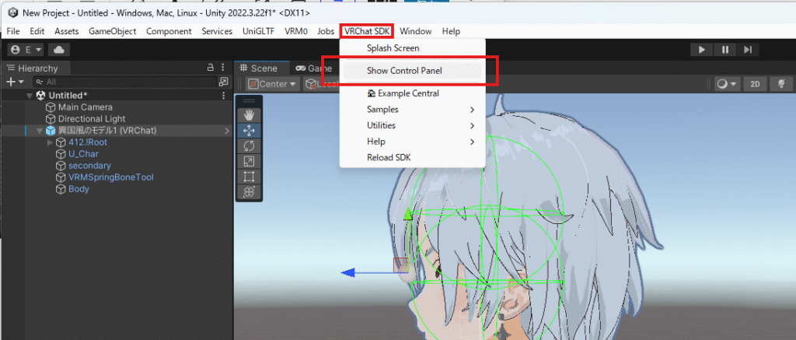Open the VRM0 menu
This screenshot has height=340, width=796.
tap(296, 31)
